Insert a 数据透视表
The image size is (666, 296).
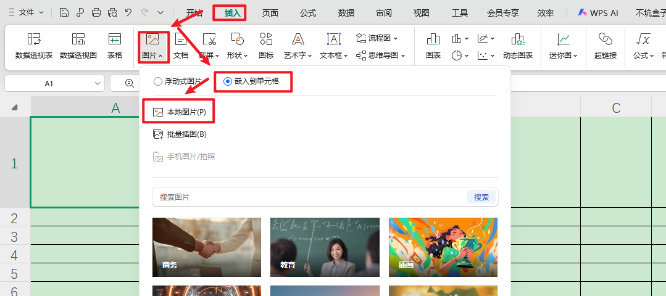[34, 46]
